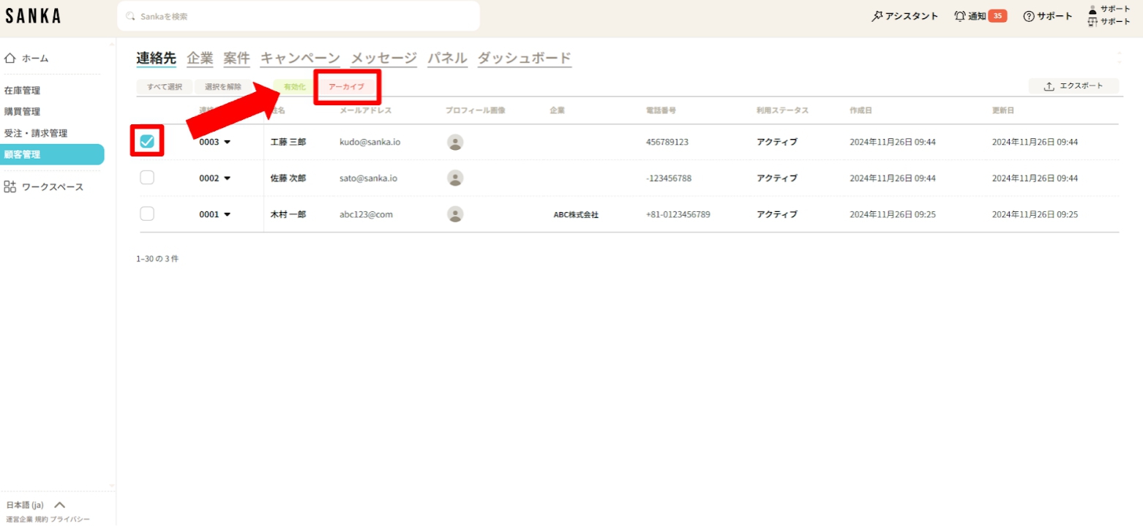
Task: Open 在庫管理 in the sidebar
Action: click(22, 91)
